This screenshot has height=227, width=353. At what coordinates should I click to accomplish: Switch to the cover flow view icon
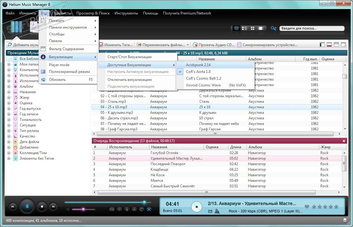pyautogui.click(x=261, y=28)
